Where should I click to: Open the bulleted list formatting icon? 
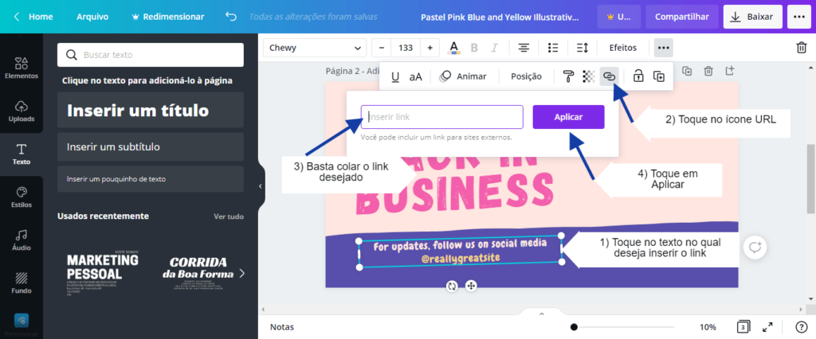(553, 48)
